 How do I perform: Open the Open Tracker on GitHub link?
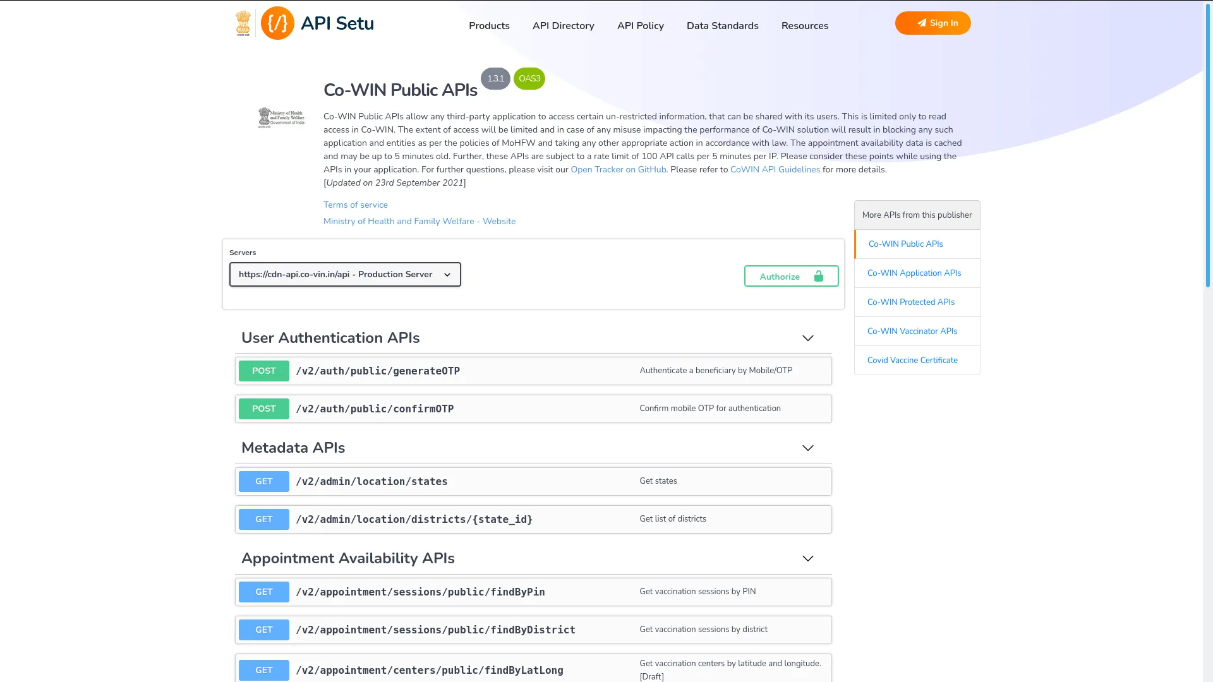[619, 170]
